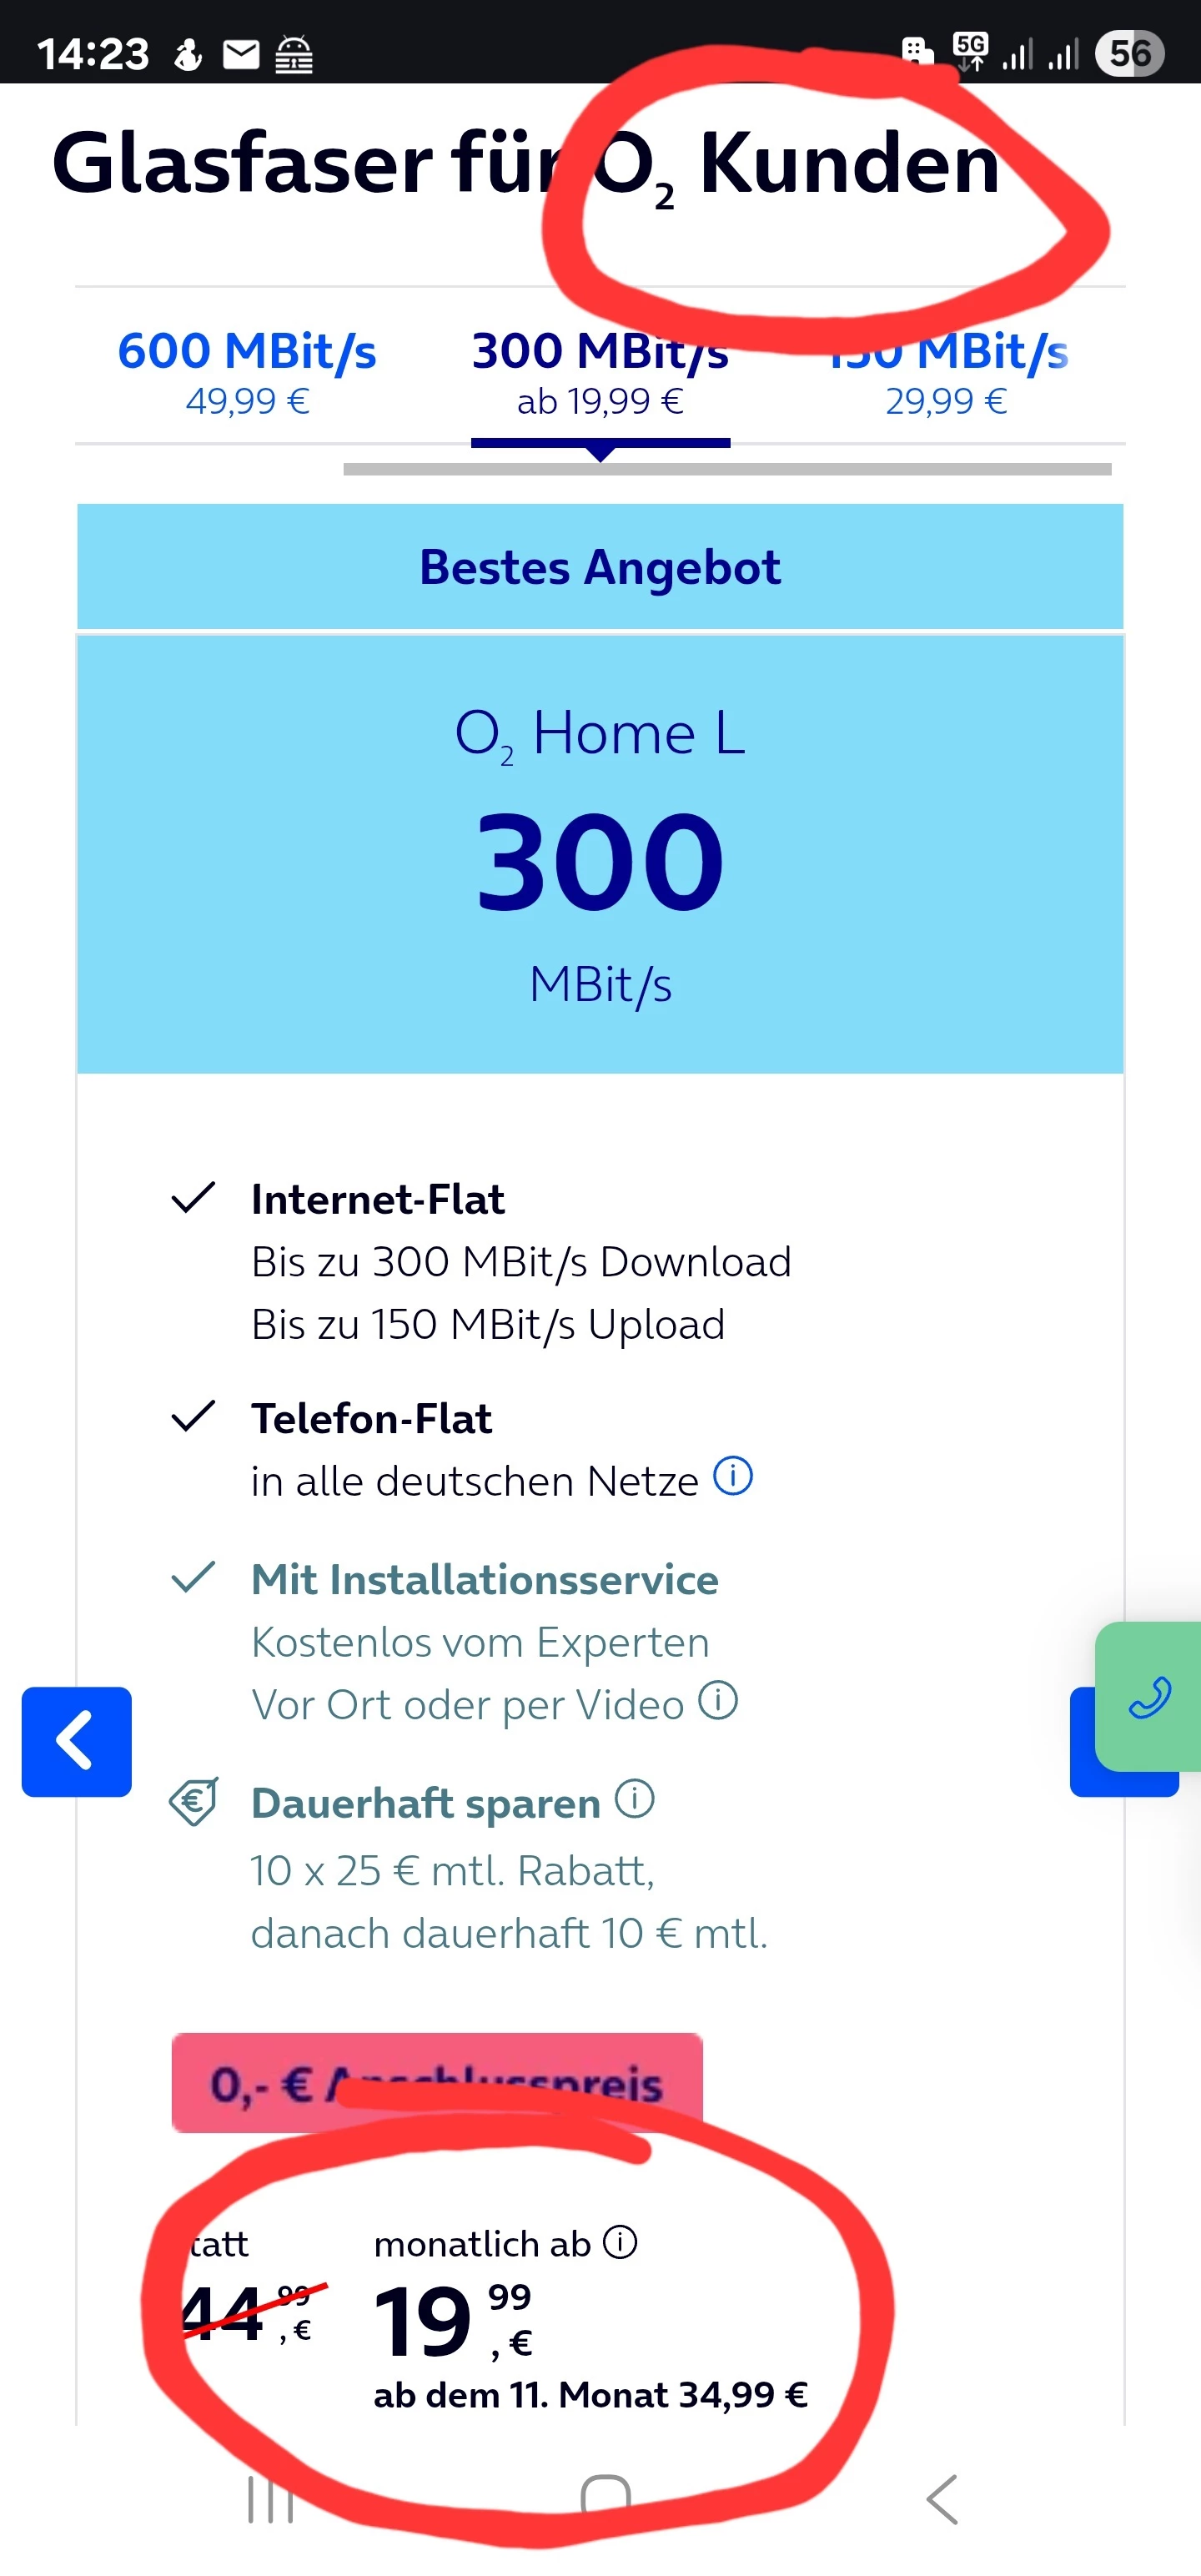This screenshot has width=1201, height=2576.
Task: Tap the 0,- € Anschlusspreis badge
Action: coord(436,2082)
